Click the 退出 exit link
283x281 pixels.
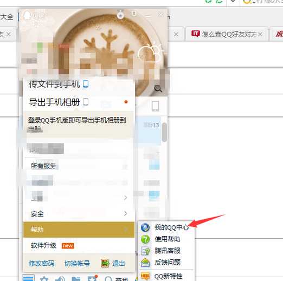pyautogui.click(x=119, y=264)
